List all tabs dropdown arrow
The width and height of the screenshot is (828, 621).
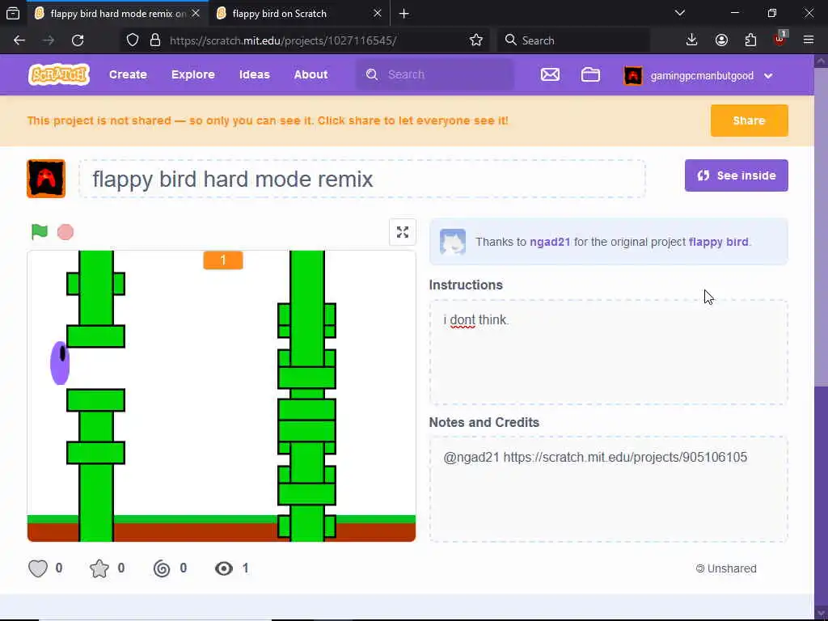(x=680, y=13)
